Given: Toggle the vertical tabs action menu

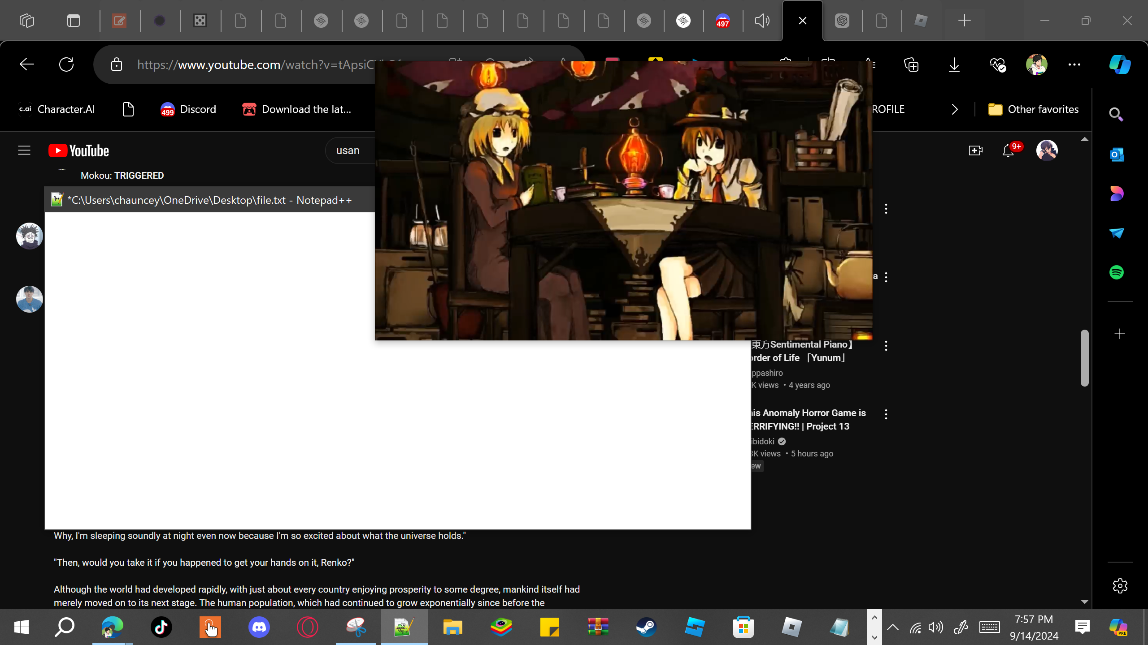Looking at the screenshot, I should point(74,21).
